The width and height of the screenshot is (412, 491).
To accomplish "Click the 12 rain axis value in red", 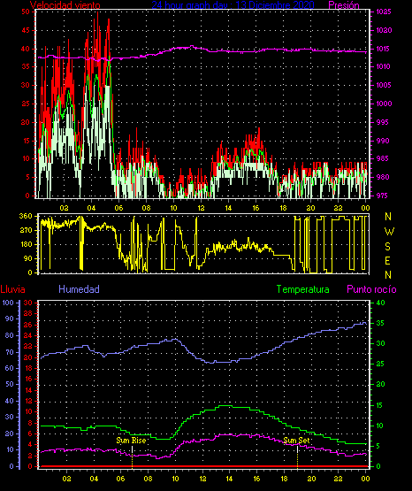I will (x=28, y=401).
